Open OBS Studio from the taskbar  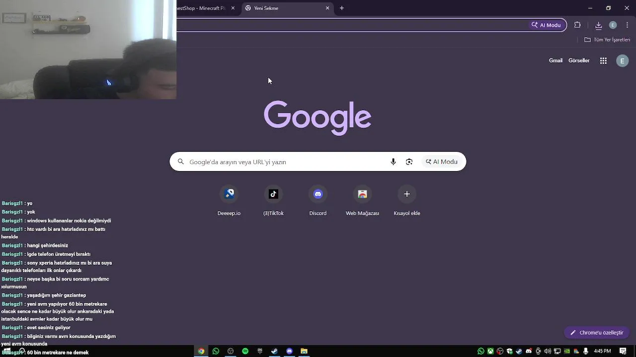(231, 351)
